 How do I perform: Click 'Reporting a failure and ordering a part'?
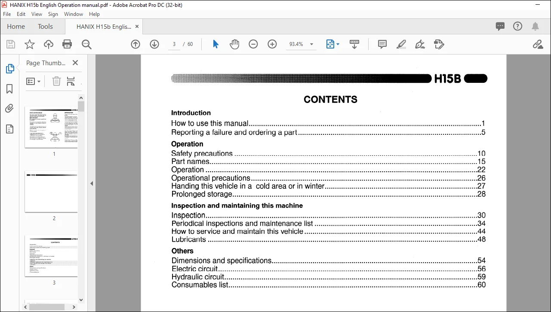point(234,132)
